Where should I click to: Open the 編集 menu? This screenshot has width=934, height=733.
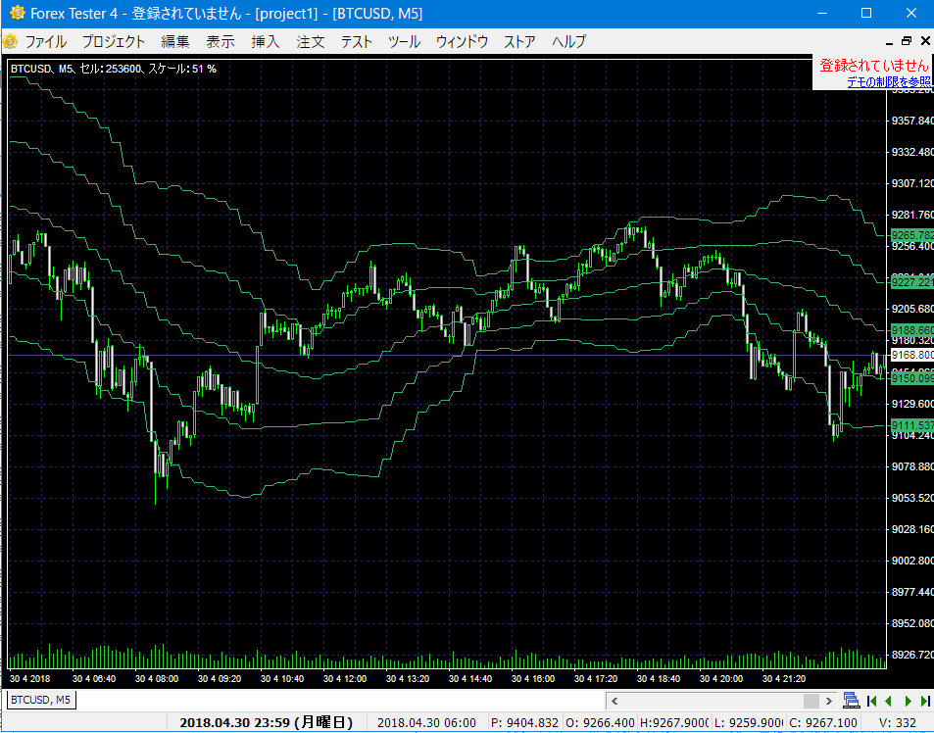pos(175,42)
